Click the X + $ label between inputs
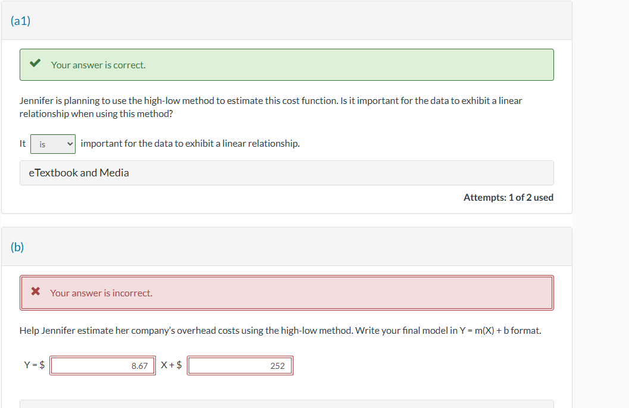Image resolution: width=629 pixels, height=408 pixels. [171, 365]
